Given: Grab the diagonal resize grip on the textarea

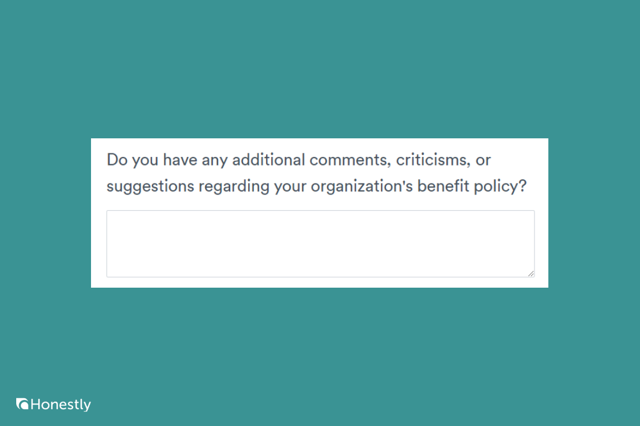Looking at the screenshot, I should 532,273.
